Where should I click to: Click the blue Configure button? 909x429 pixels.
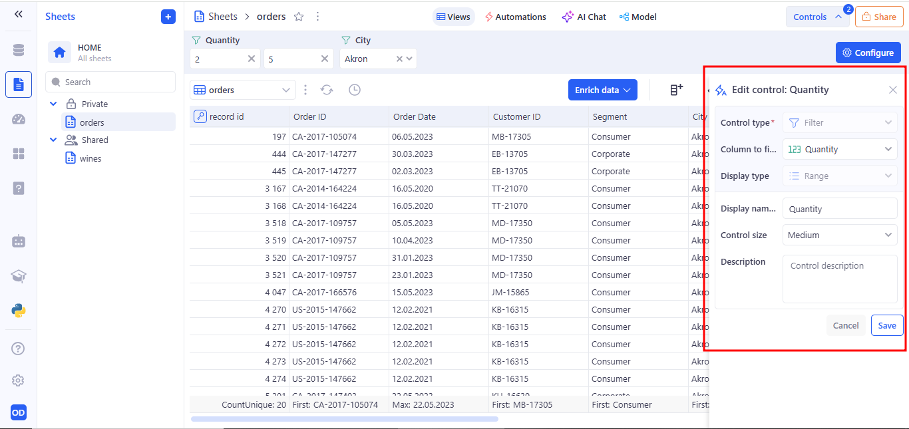pyautogui.click(x=868, y=53)
